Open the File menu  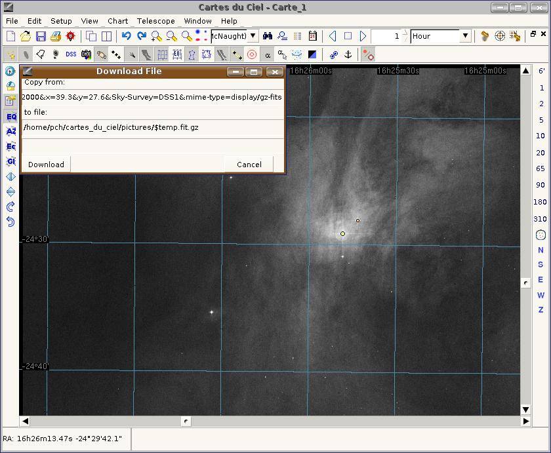point(12,21)
